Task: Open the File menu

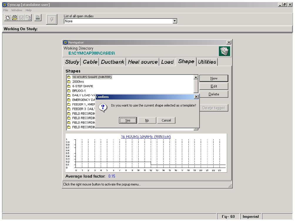Action: tap(6, 10)
